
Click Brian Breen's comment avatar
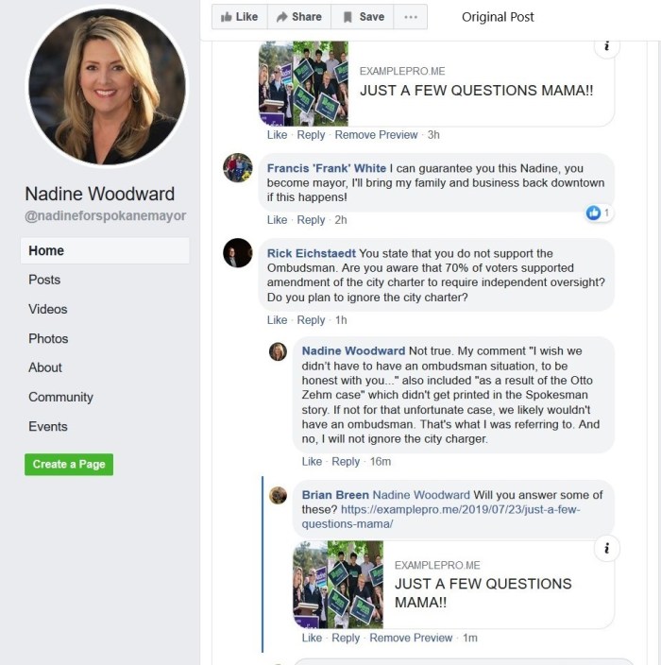(x=279, y=495)
